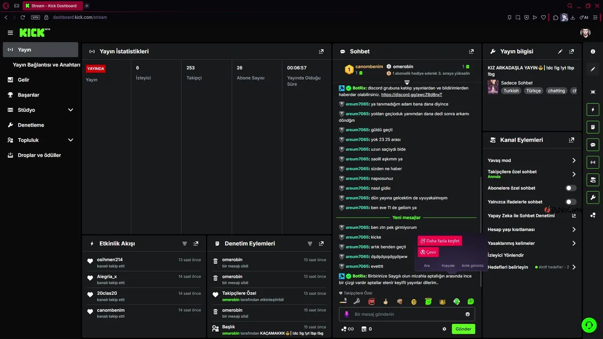603x339 pixels.
Task: Insert the red angry face emote
Action: 371,301
